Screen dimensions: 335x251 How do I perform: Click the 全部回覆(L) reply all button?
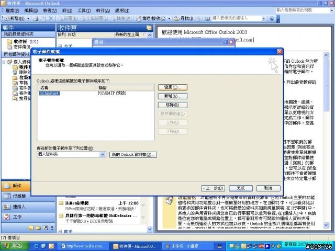click(x=94, y=19)
